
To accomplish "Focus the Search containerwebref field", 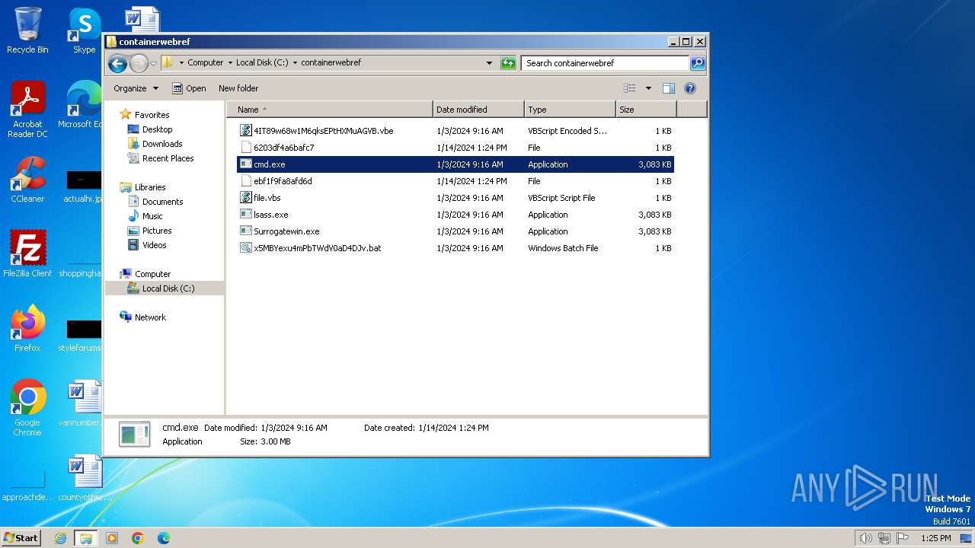I will 606,63.
